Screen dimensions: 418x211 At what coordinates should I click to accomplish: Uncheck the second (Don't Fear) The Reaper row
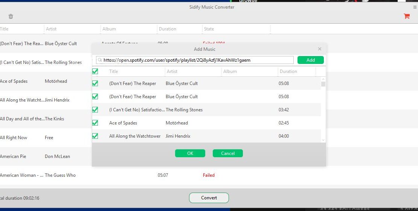95,96
